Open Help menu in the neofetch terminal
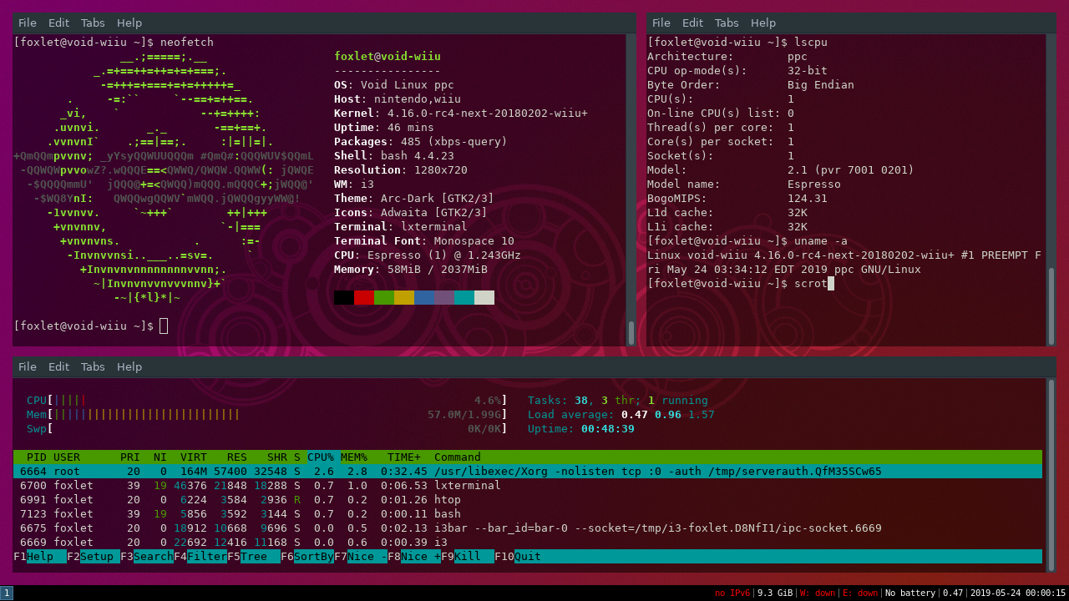This screenshot has height=601, width=1069. point(129,23)
